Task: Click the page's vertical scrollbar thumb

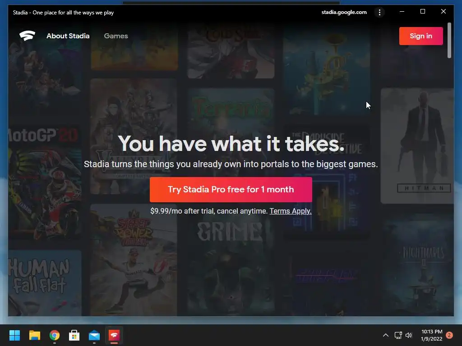Action: tap(449, 40)
